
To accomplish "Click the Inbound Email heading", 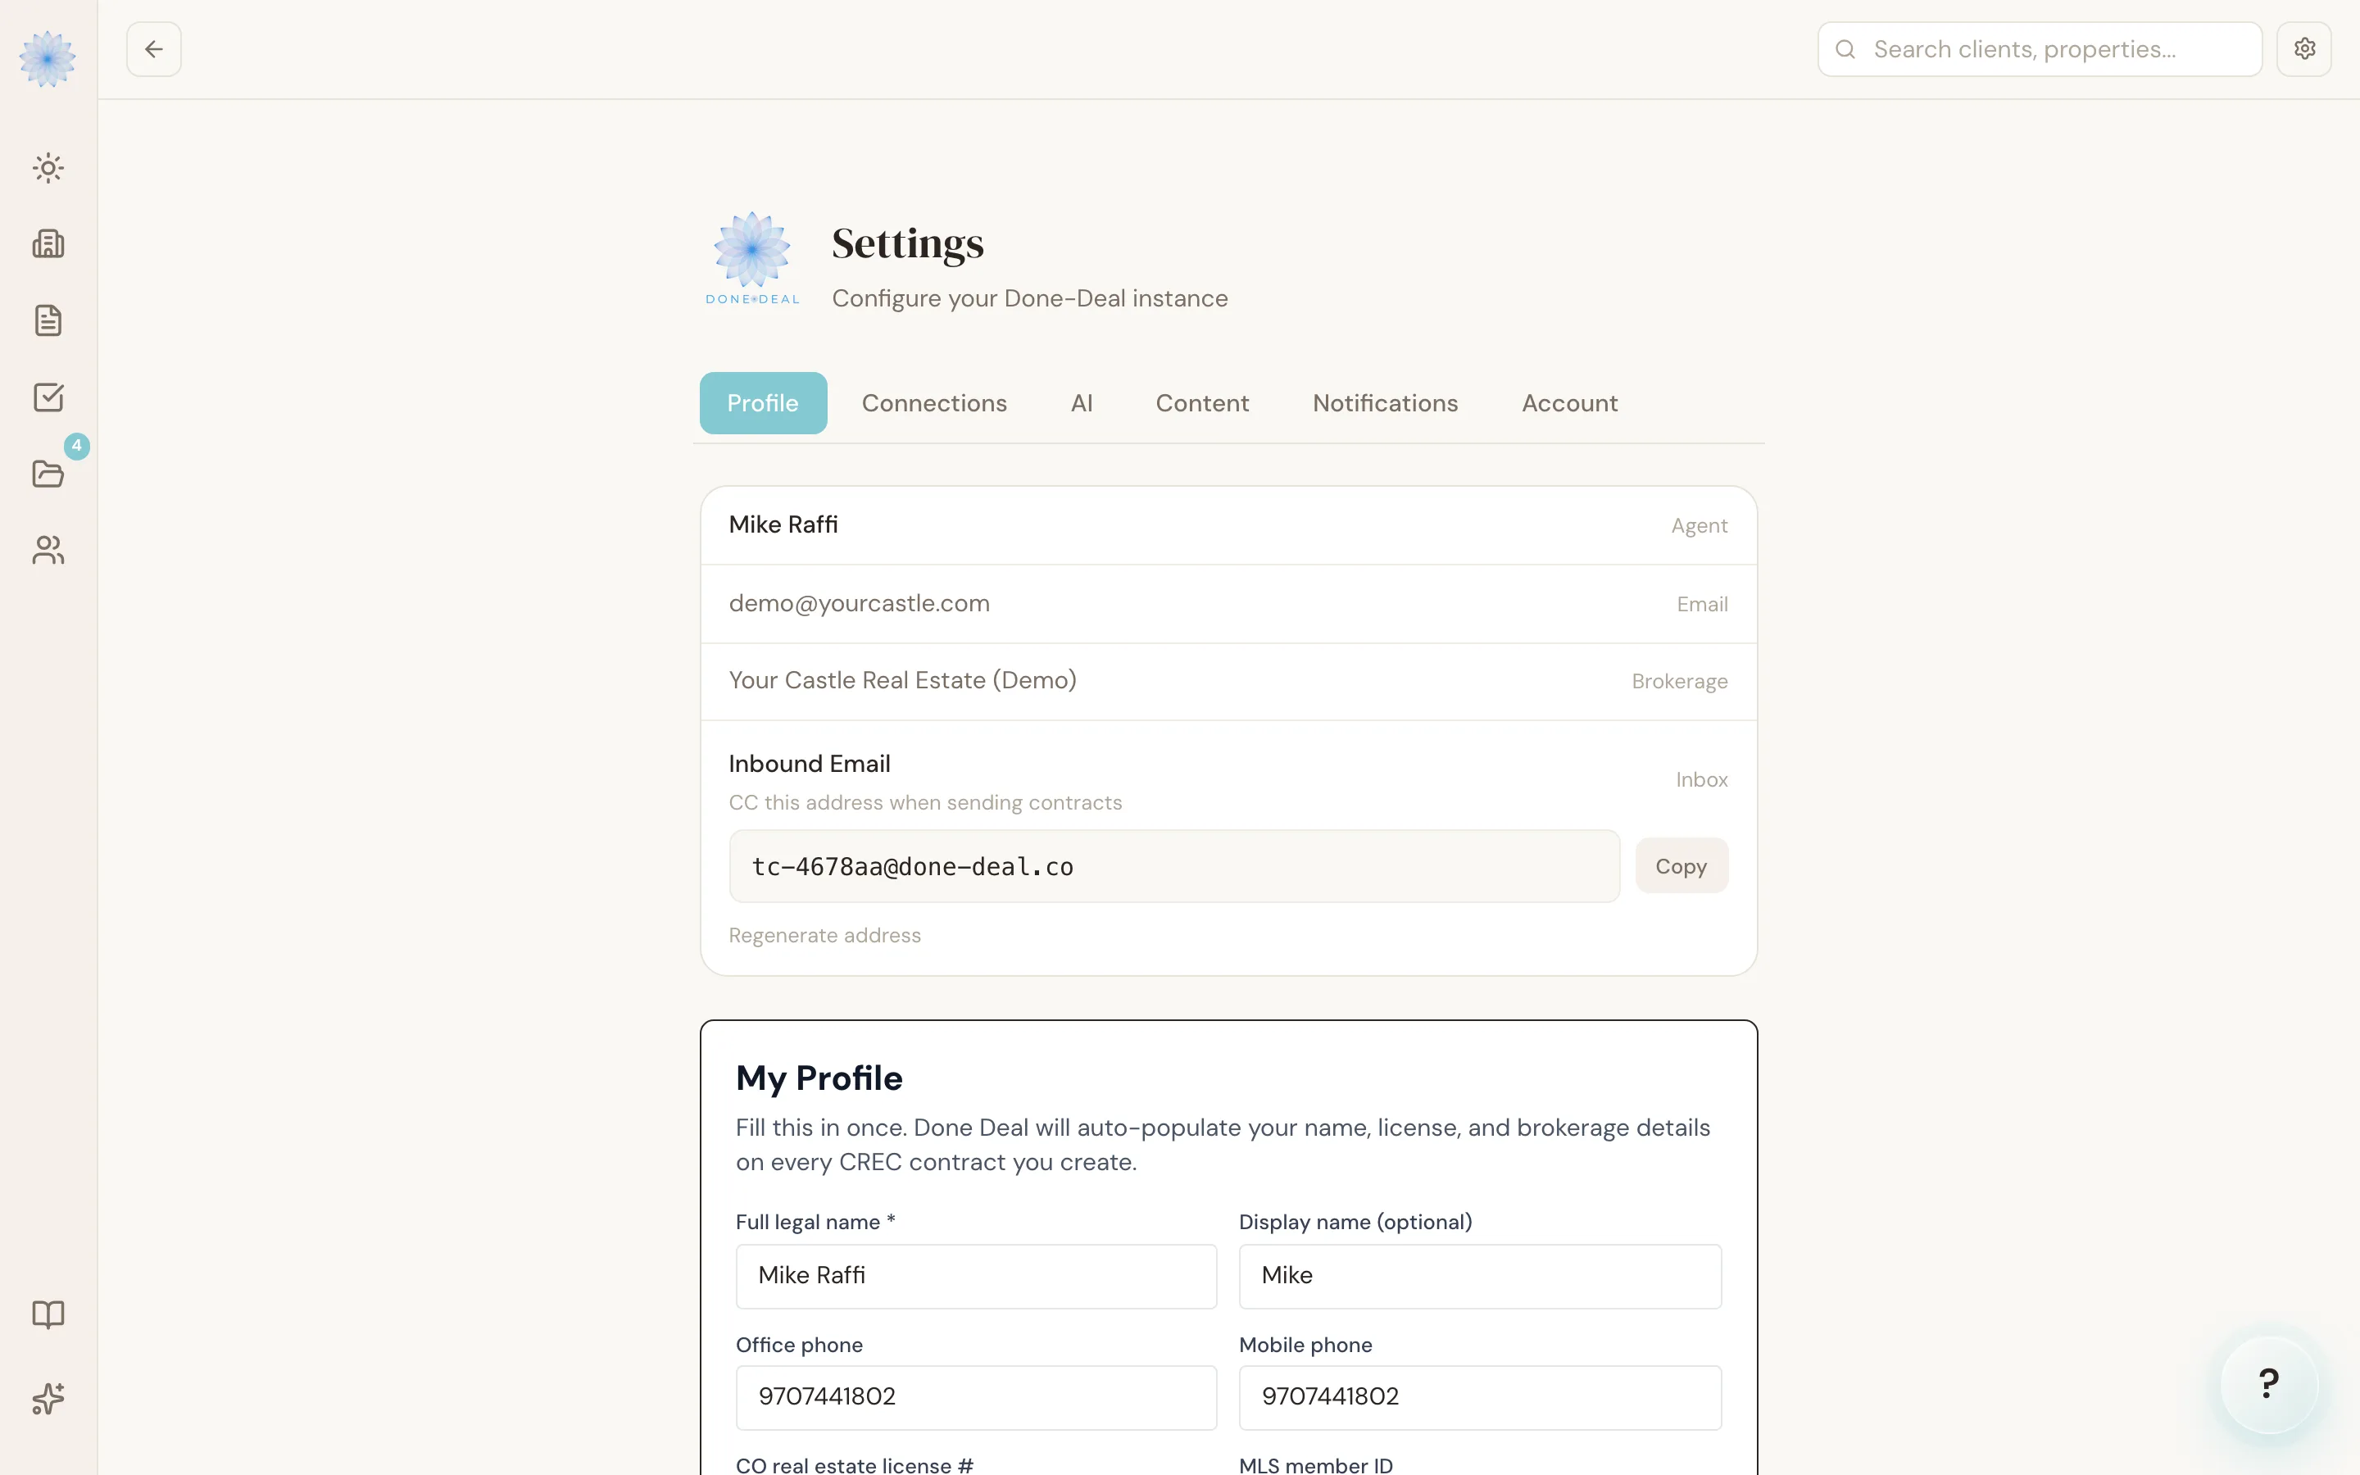I will pyautogui.click(x=810, y=764).
